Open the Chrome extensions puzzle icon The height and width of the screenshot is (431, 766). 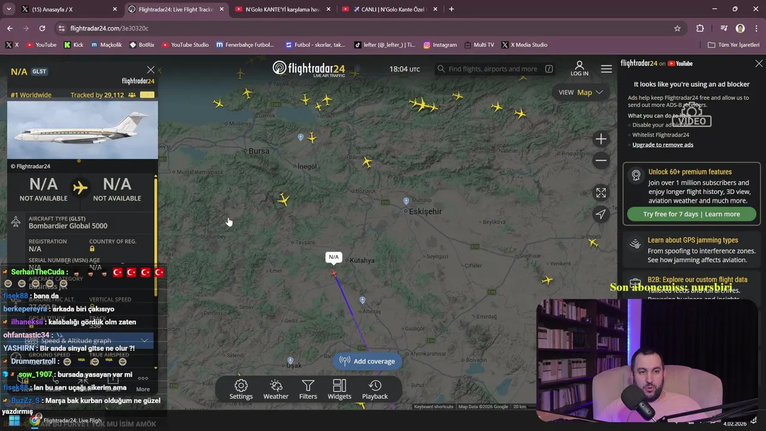coord(700,28)
